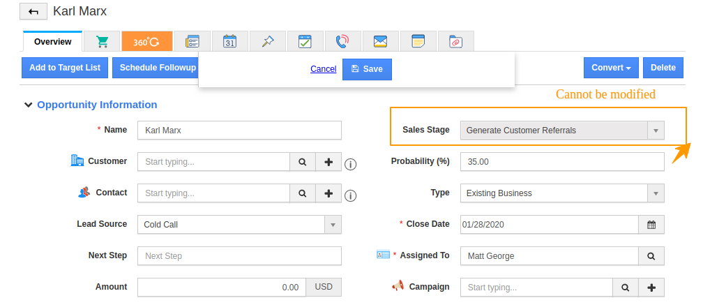Open the emails envelope tab
This screenshot has height=305, width=703.
click(380, 42)
